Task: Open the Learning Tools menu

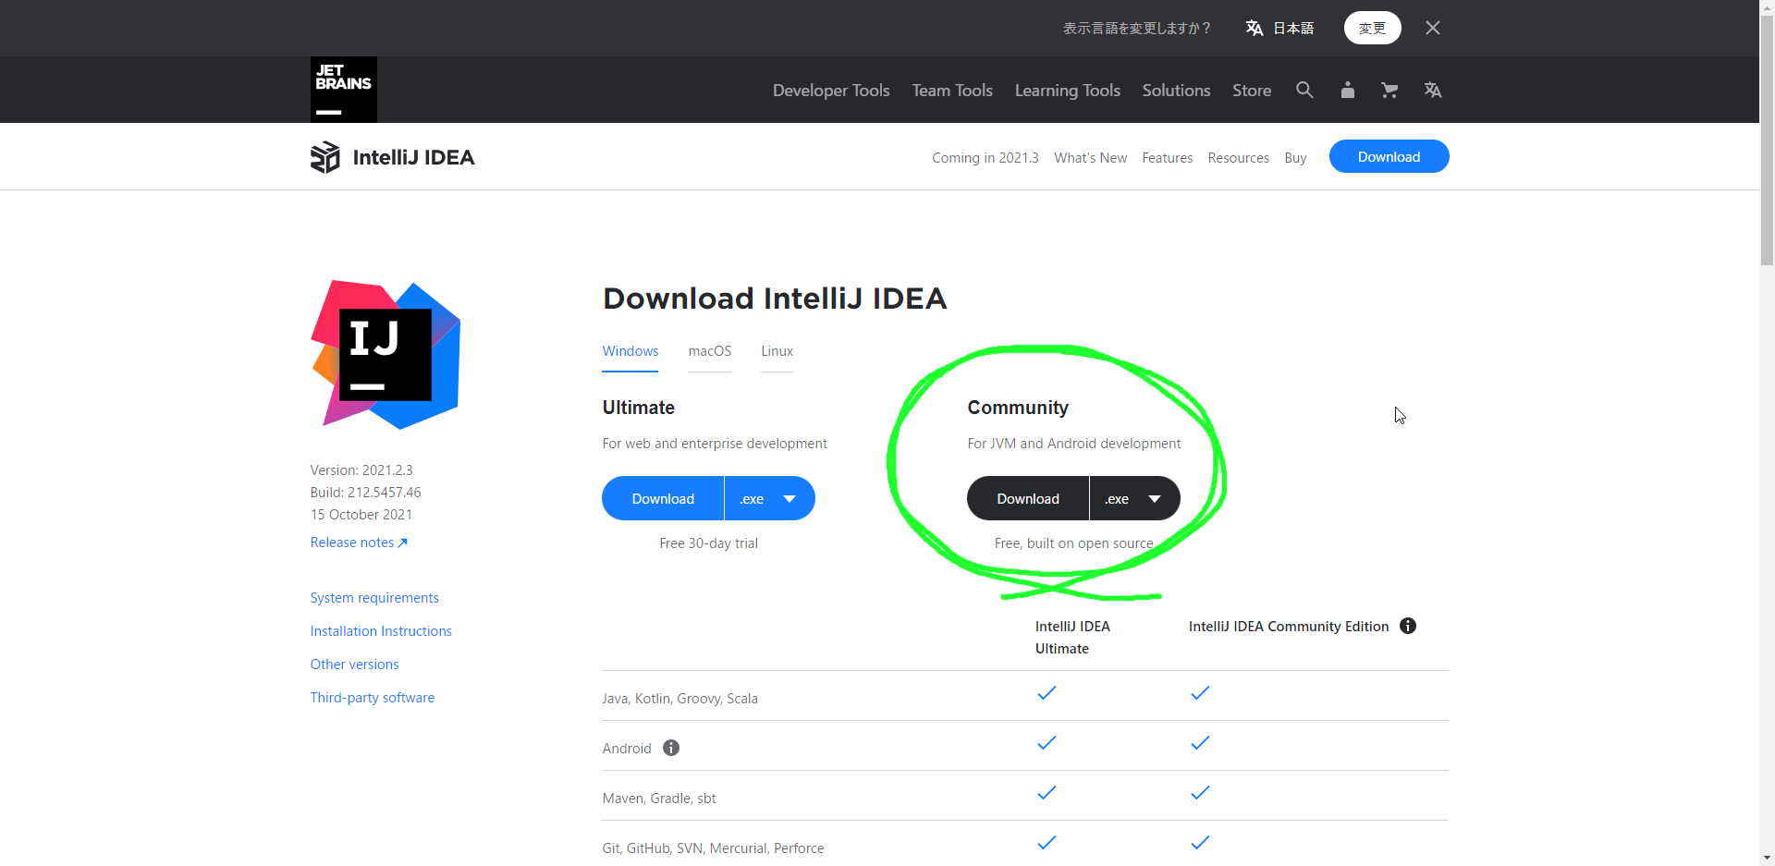Action: pyautogui.click(x=1068, y=90)
